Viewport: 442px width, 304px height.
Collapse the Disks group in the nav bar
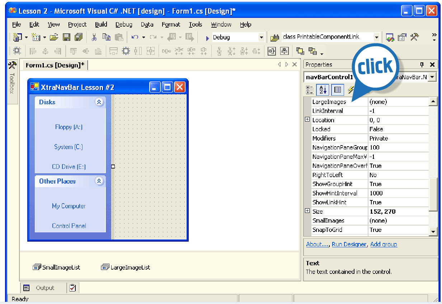[99, 102]
